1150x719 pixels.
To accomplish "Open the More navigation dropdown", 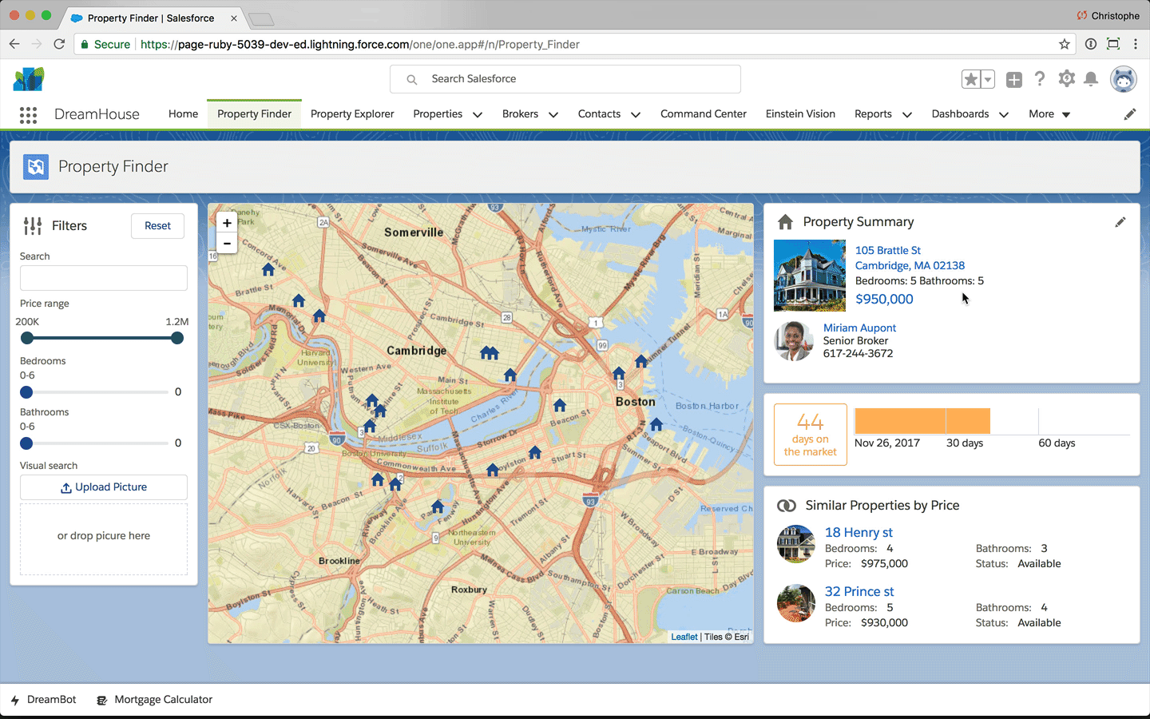I will pos(1049,114).
